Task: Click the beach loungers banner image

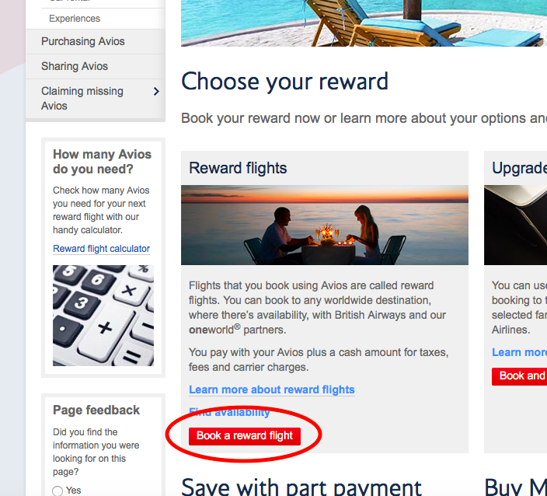Action: point(364,23)
